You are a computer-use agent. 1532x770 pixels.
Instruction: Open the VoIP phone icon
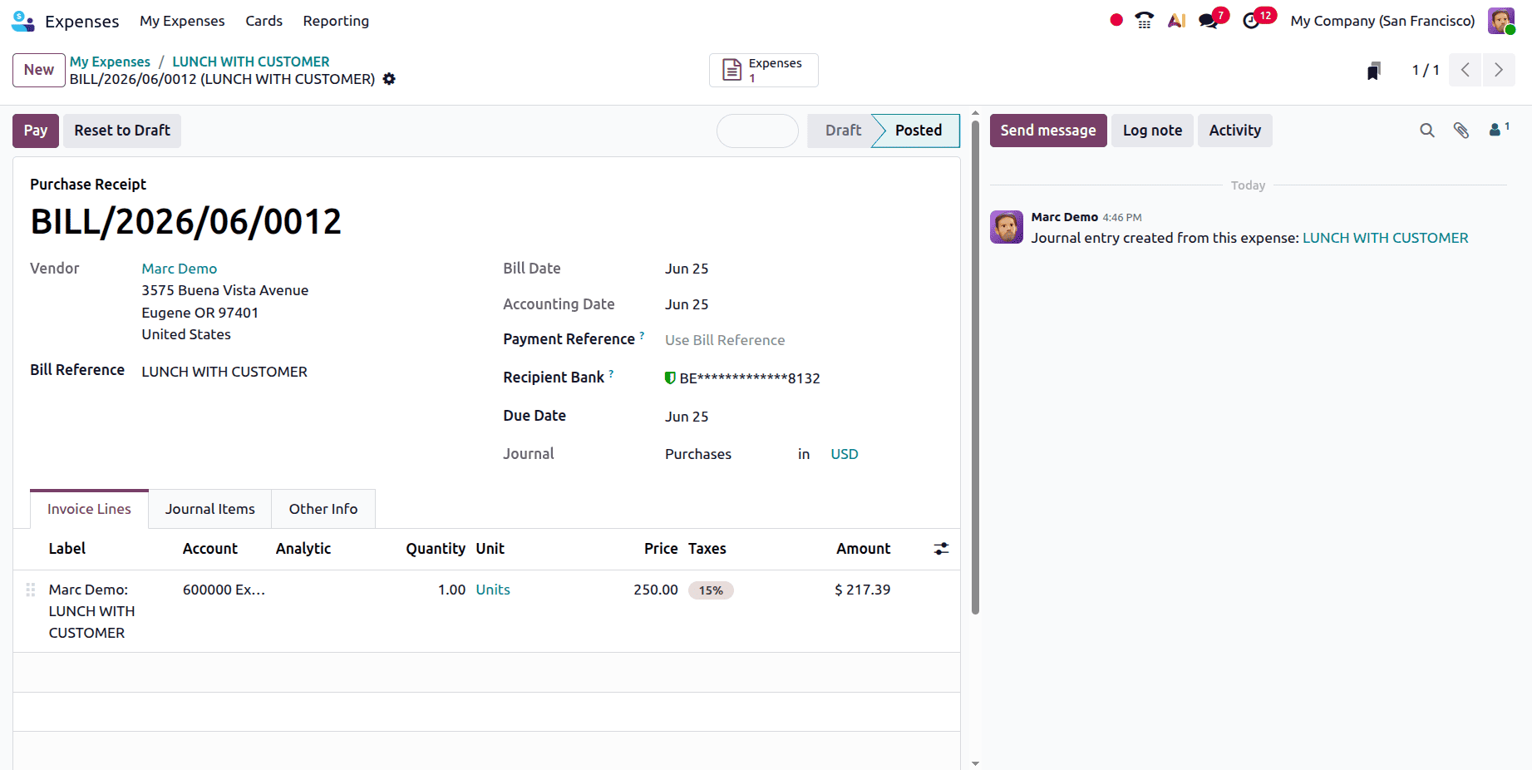coord(1145,20)
